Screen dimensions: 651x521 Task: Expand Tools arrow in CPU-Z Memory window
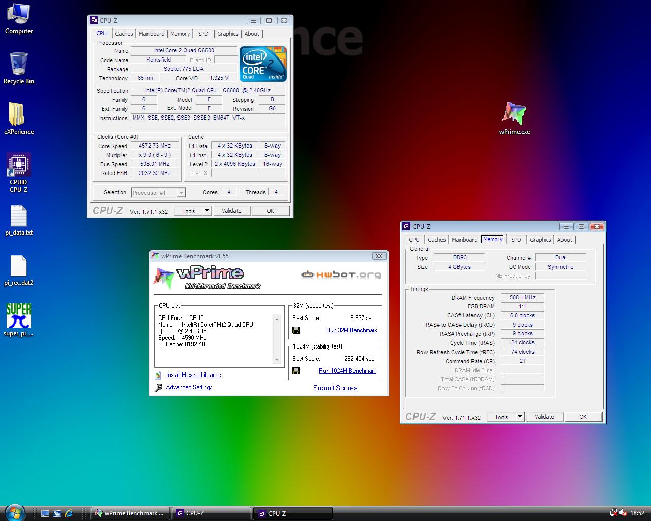[x=520, y=417]
